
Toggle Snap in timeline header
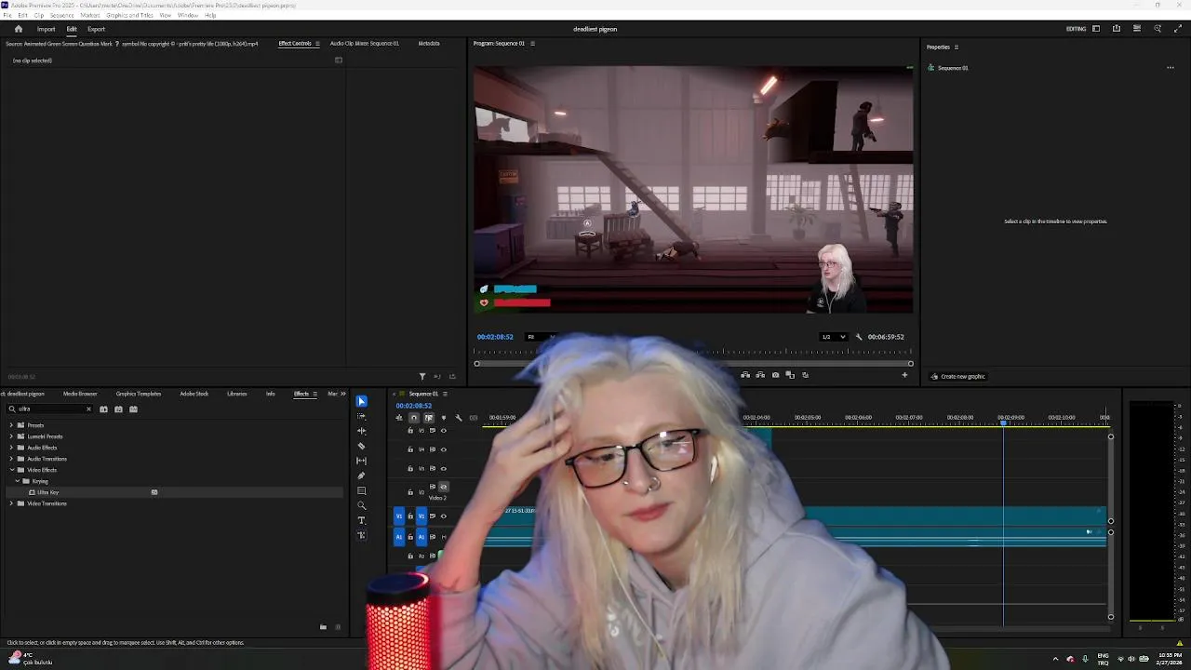[414, 418]
